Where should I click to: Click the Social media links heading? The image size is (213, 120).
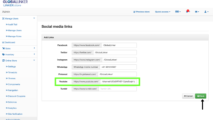pyautogui.click(x=57, y=27)
